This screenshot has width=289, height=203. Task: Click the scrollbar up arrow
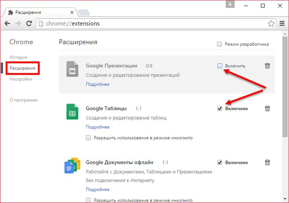(x=285, y=34)
